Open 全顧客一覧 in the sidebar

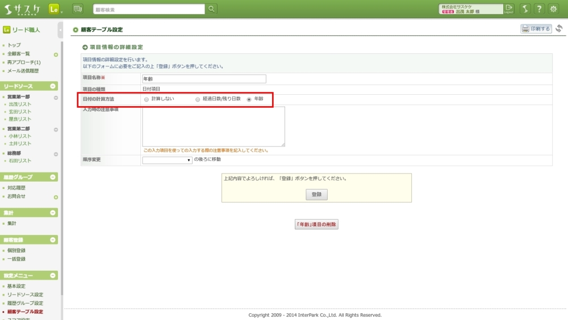19,53
